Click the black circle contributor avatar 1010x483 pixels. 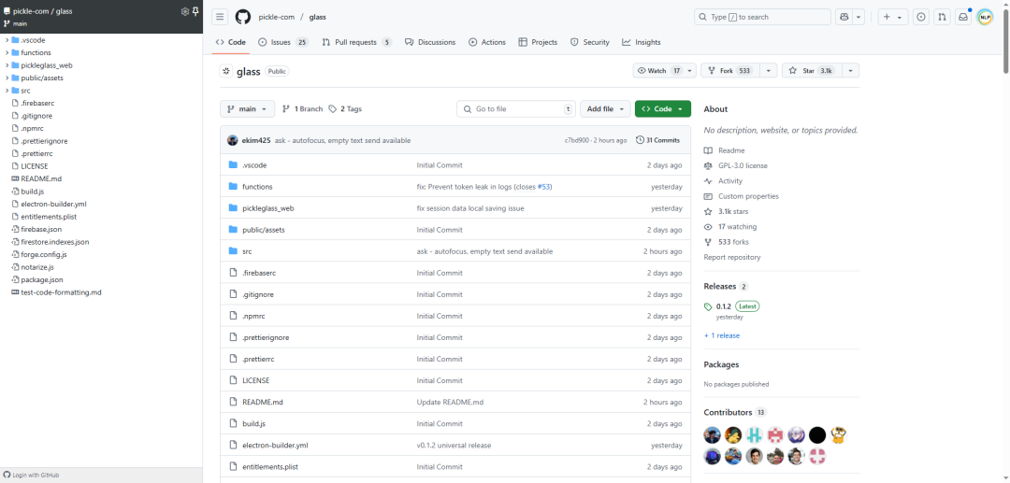coord(817,435)
